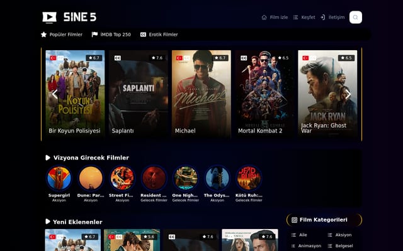Open the Resident ... upcoming film circle
Viewport: 403px width, 251px height.
pos(154,178)
